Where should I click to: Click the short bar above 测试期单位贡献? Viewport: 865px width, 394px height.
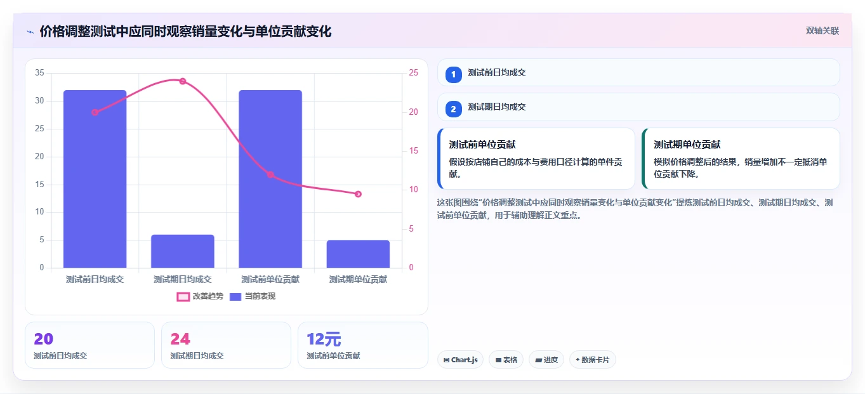(x=358, y=254)
